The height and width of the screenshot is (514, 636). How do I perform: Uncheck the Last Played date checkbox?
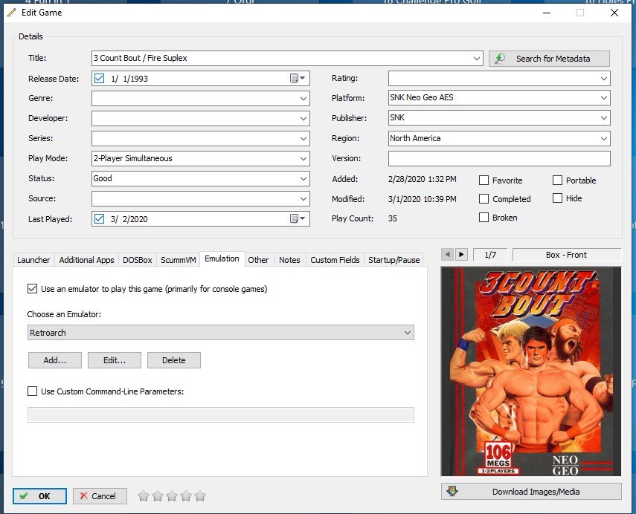click(x=99, y=218)
